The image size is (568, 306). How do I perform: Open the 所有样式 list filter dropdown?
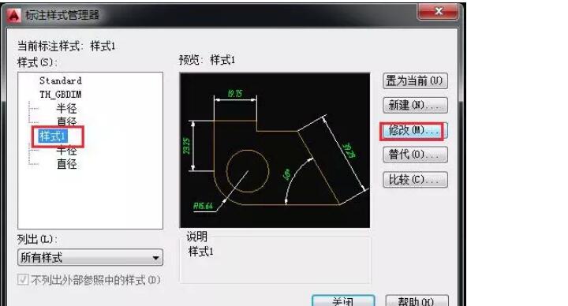90,257
